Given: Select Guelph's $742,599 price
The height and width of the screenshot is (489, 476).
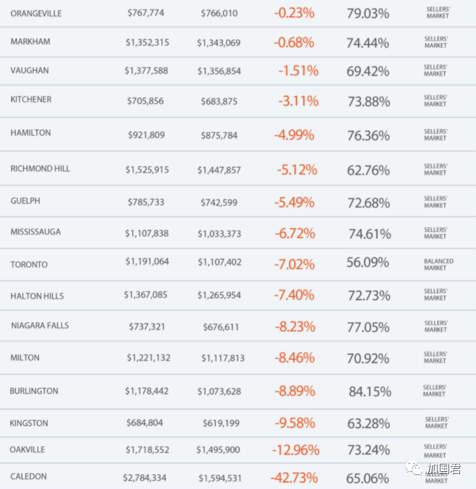Looking at the screenshot, I should 219,202.
